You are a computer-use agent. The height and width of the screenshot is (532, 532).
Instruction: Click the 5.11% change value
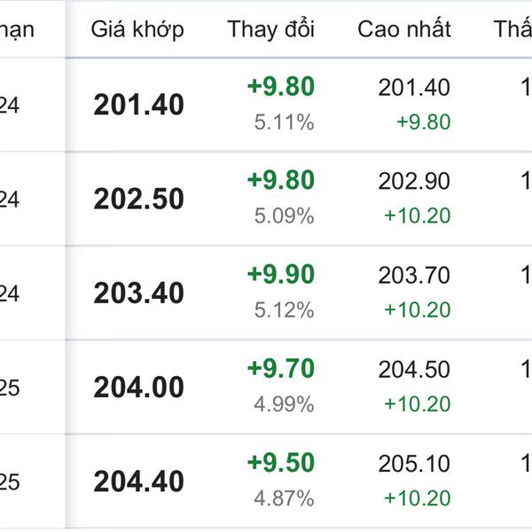click(284, 122)
